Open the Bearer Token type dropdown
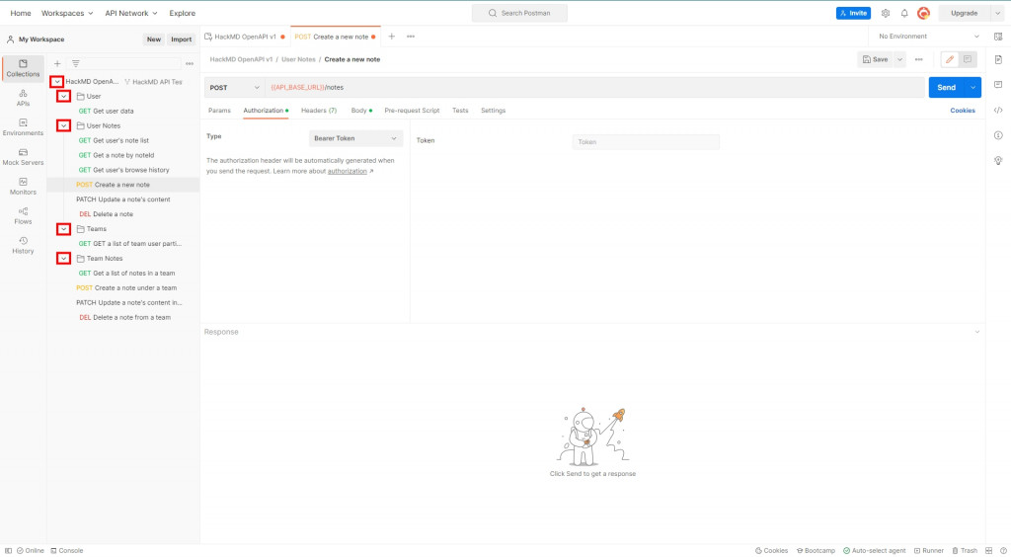 point(355,138)
